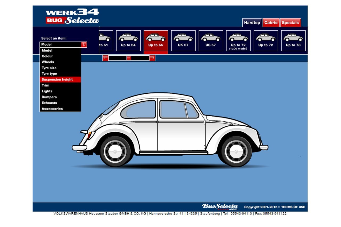Pick the highlighted Suspension height option
The height and width of the screenshot is (227, 341).
tap(60, 80)
